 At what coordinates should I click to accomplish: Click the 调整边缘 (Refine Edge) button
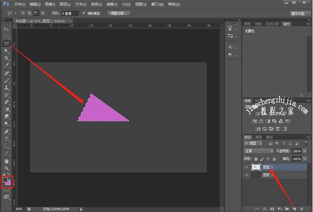point(119,13)
